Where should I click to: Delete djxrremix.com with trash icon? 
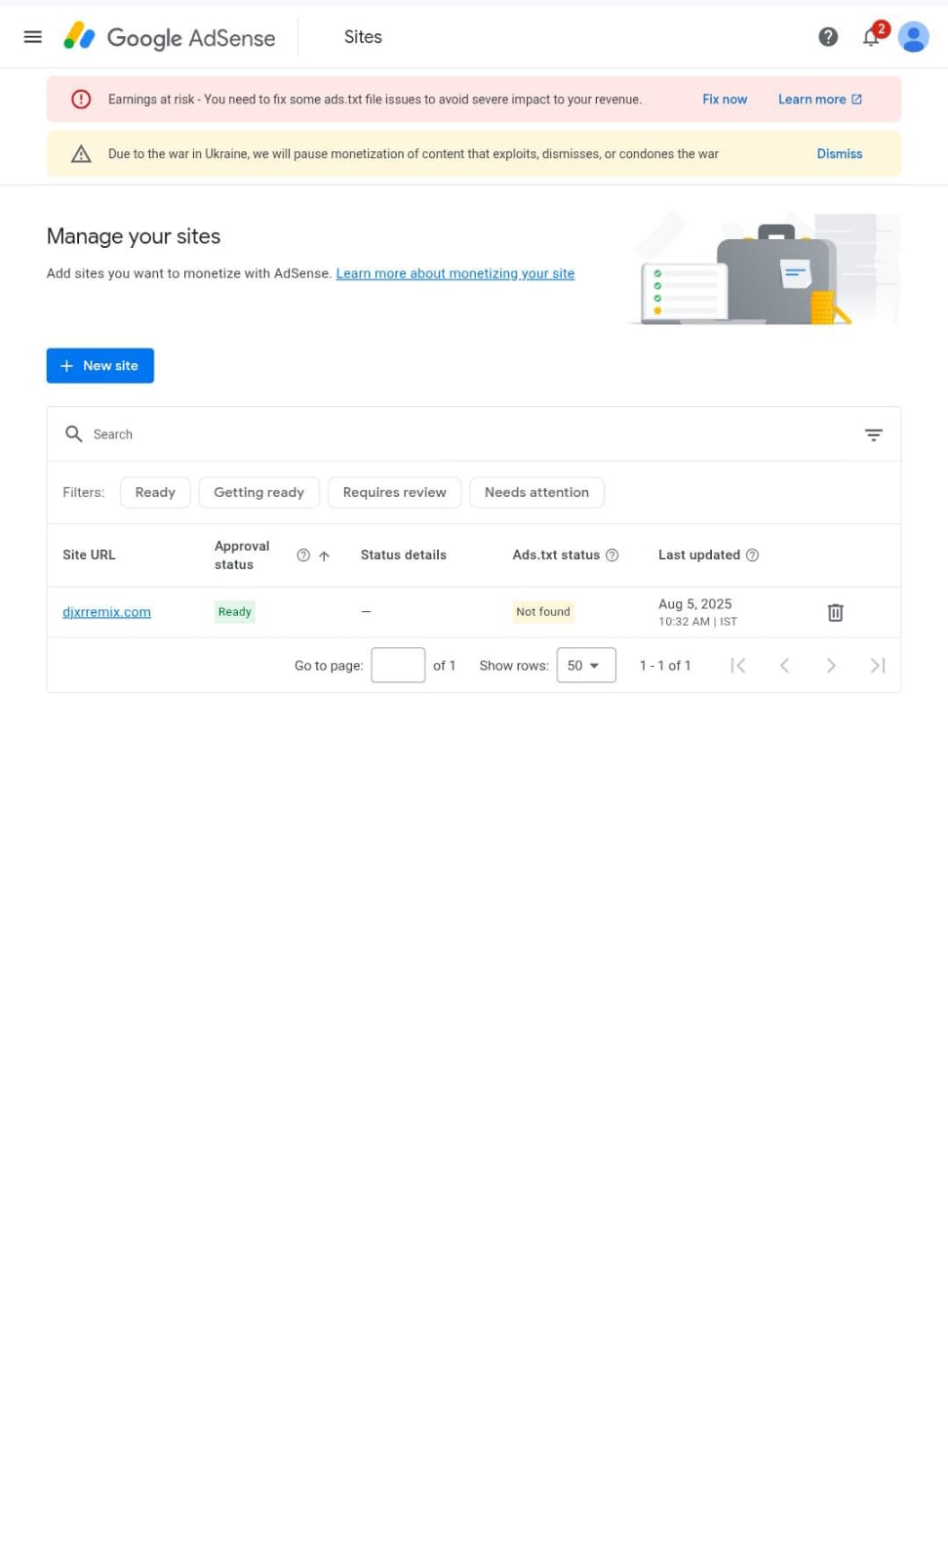pyautogui.click(x=836, y=613)
